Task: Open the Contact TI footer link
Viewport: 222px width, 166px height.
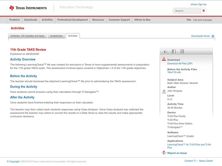Action: pos(190,161)
